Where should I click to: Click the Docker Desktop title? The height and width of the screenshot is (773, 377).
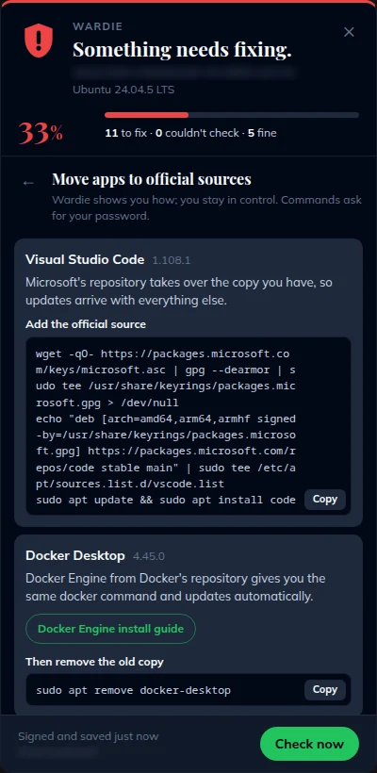coord(74,555)
